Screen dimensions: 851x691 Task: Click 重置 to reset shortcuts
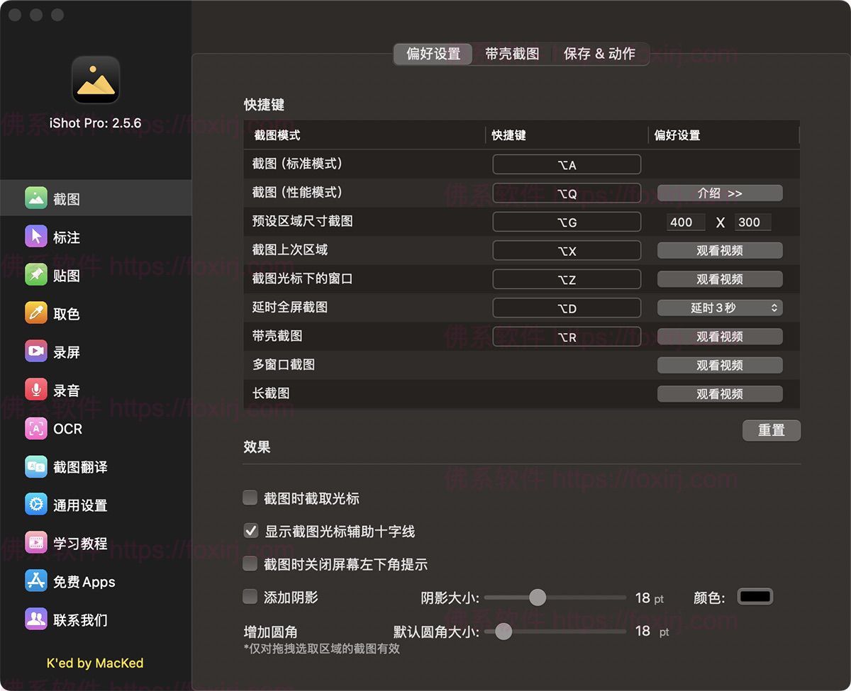[772, 430]
